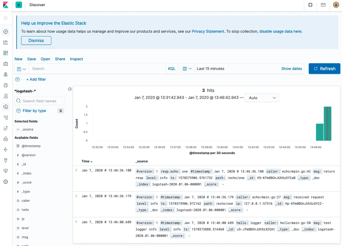Open SIEM lock icon in sidebar
The width and height of the screenshot is (342, 246).
6,139
